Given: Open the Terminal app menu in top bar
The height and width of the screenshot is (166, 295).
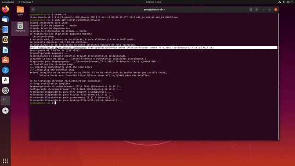Looking at the screenshot, I should pos(26,2).
